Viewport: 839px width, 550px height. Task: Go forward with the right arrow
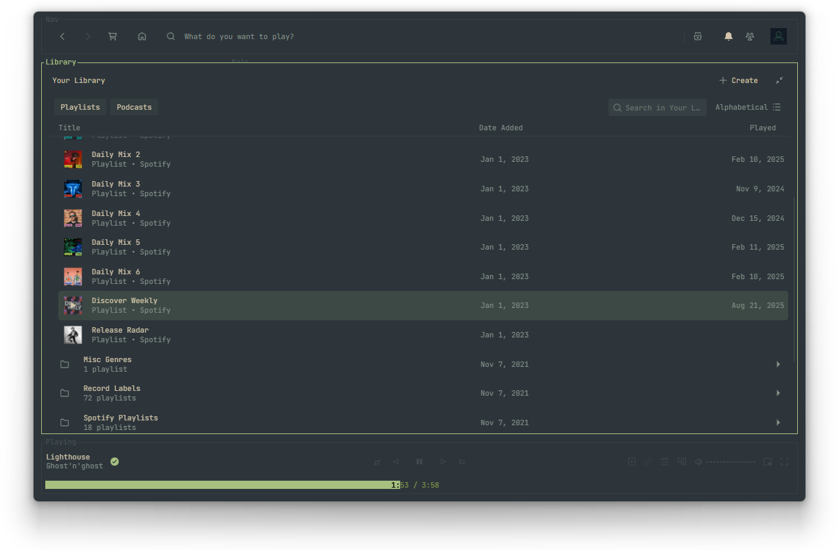click(x=88, y=36)
